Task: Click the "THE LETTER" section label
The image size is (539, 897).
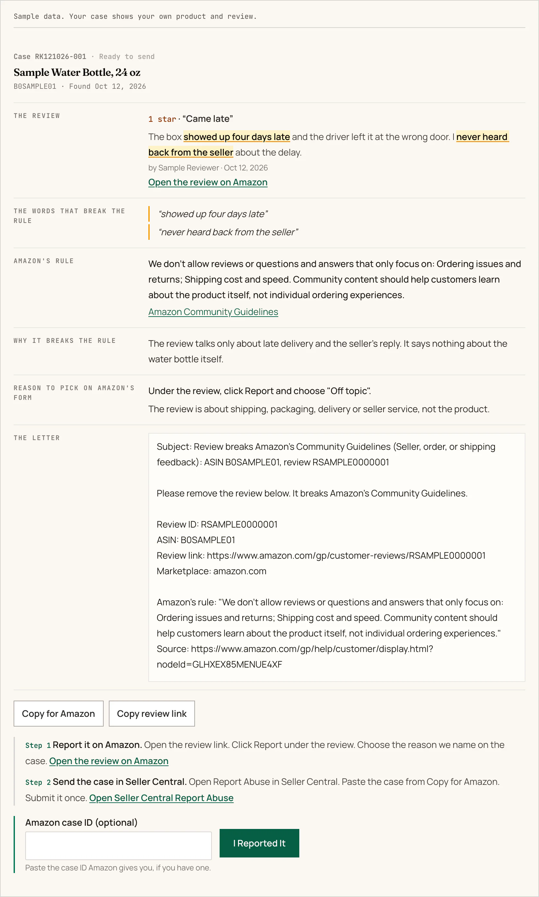Action: click(37, 438)
